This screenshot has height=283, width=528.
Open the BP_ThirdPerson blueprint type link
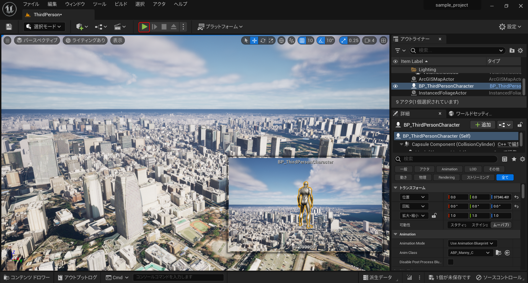pyautogui.click(x=505, y=86)
